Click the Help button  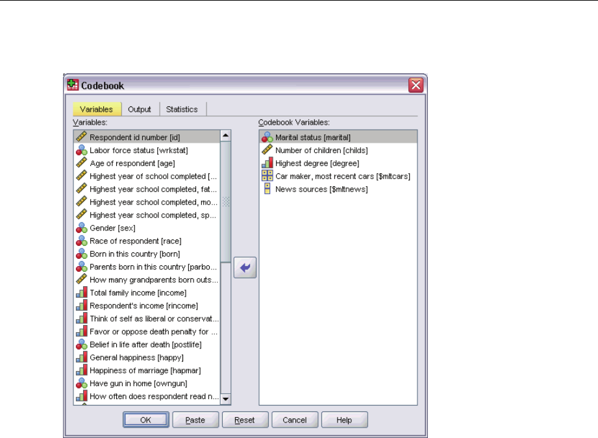344,420
